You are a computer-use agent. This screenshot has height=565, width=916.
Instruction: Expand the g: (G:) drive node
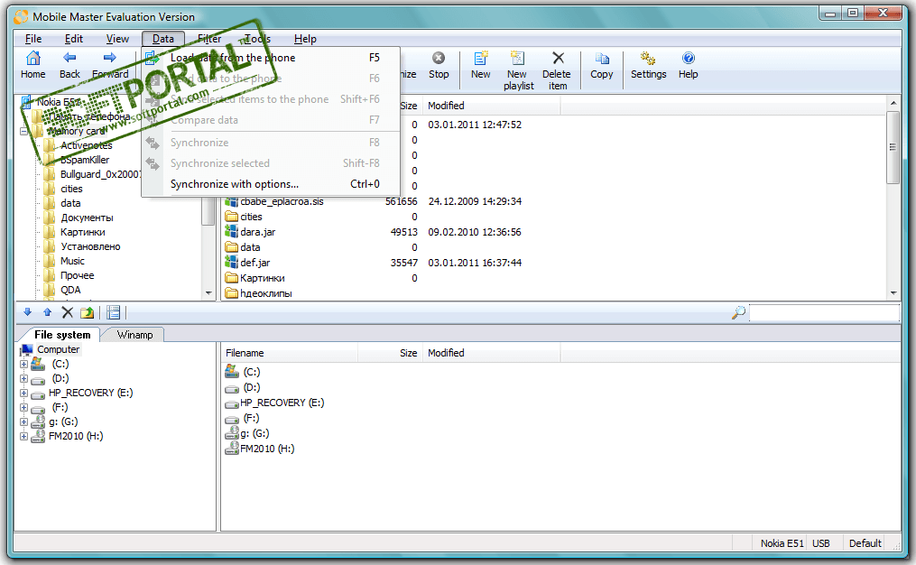click(x=23, y=421)
